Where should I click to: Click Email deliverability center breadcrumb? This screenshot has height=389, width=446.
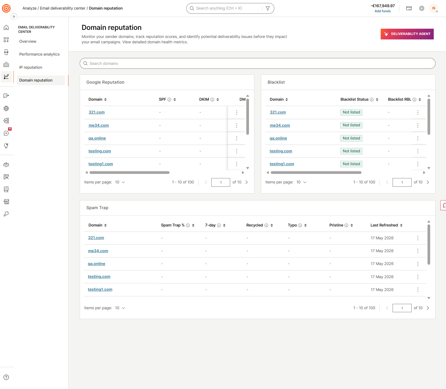63,8
